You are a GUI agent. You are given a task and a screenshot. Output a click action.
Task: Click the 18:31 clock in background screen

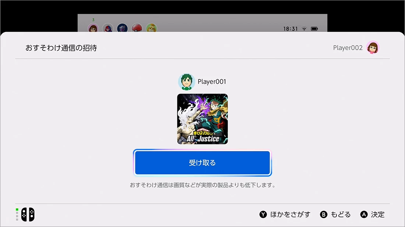[290, 29]
